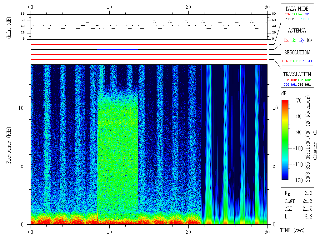Pick the blue 1-bit resolution label
320x240 pixels.
[x=307, y=61]
